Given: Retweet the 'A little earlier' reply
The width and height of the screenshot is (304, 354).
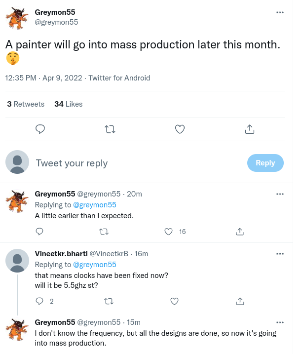Looking at the screenshot, I should coord(104,231).
